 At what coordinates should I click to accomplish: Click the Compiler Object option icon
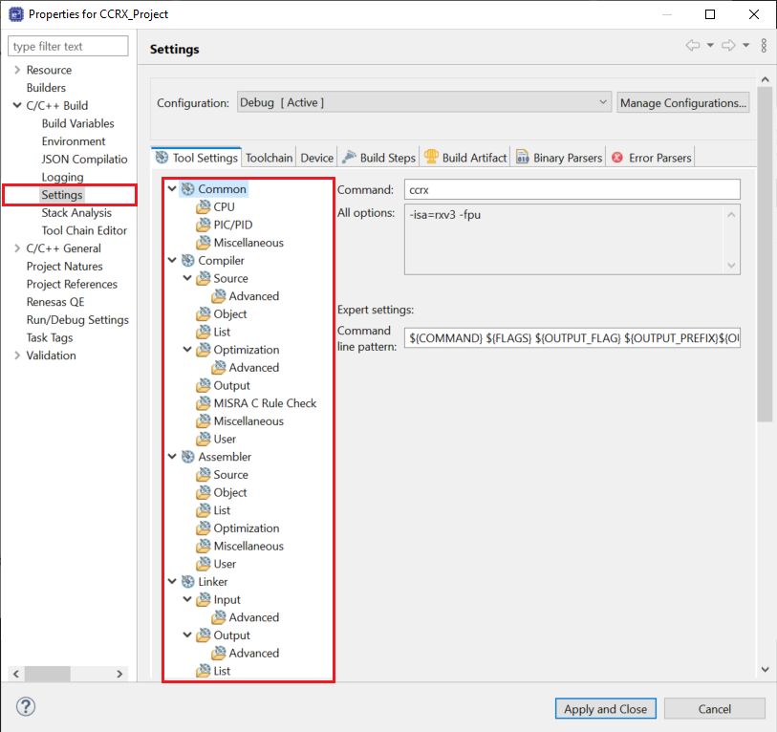click(x=204, y=313)
